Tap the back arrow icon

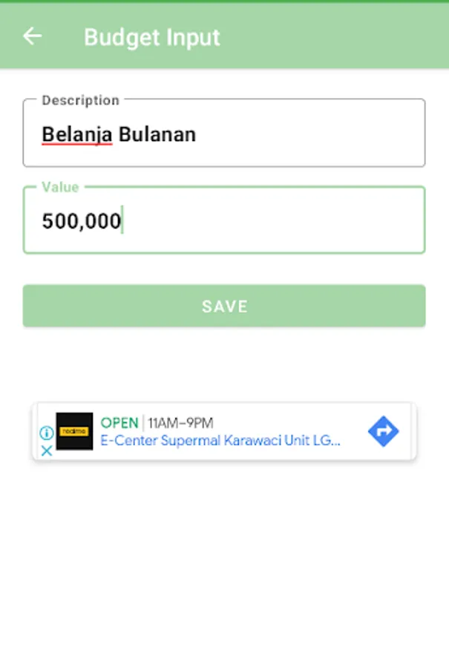coord(32,36)
